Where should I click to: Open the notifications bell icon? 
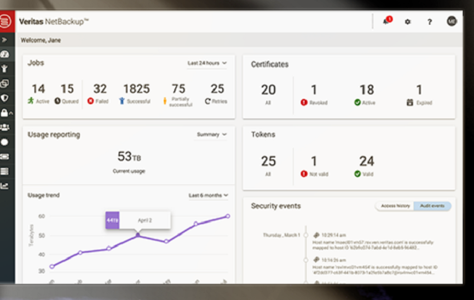pos(386,22)
